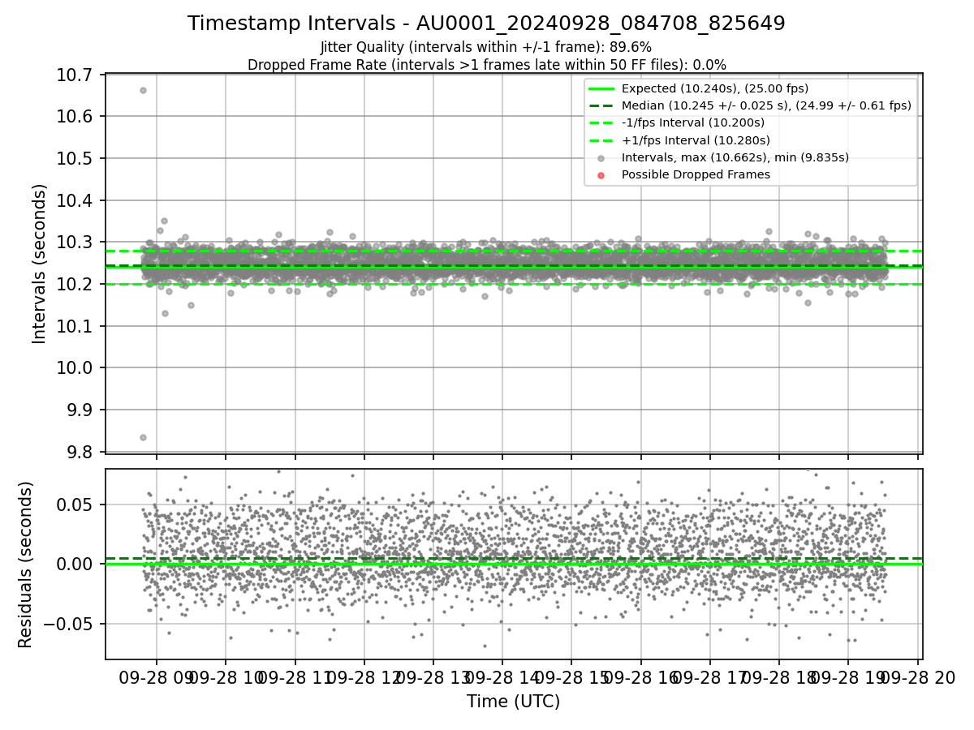This screenshot has width=974, height=730.
Task: Click the 10.4 y-axis tick label
Action: 76,200
